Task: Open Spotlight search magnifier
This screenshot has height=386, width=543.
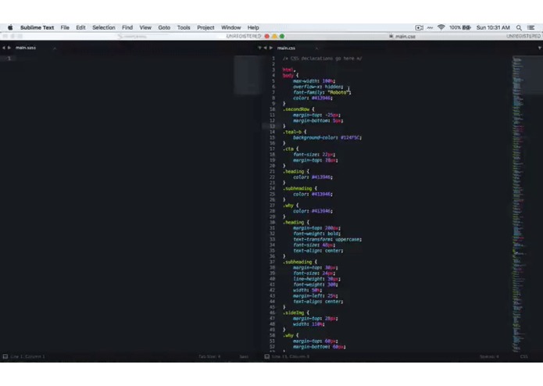Action: coord(519,27)
